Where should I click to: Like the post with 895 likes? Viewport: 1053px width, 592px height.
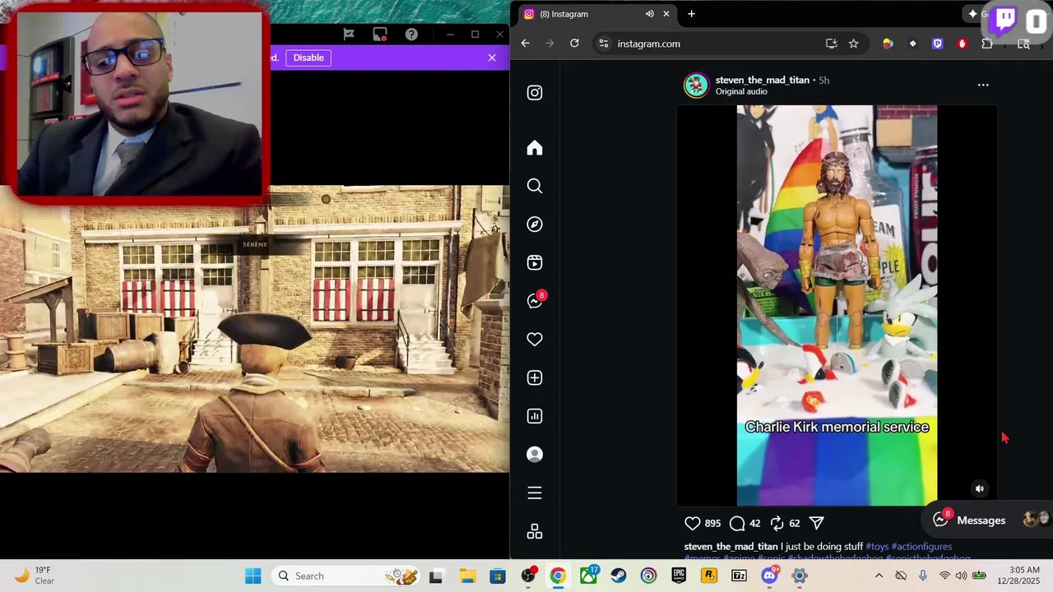(693, 523)
